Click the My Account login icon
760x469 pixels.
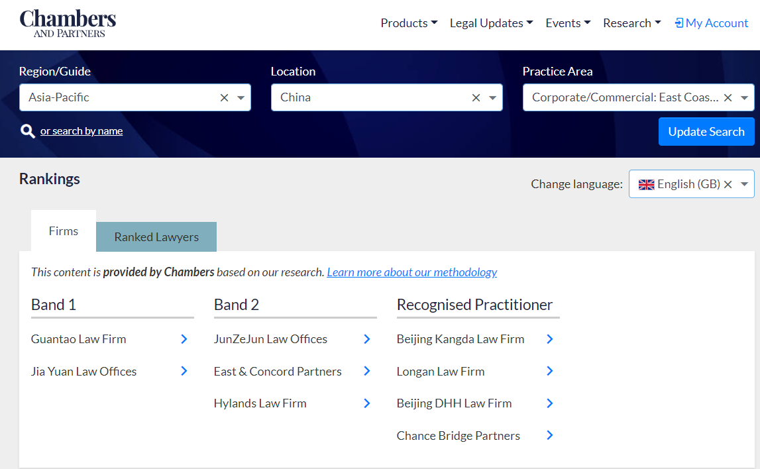pyautogui.click(x=679, y=23)
